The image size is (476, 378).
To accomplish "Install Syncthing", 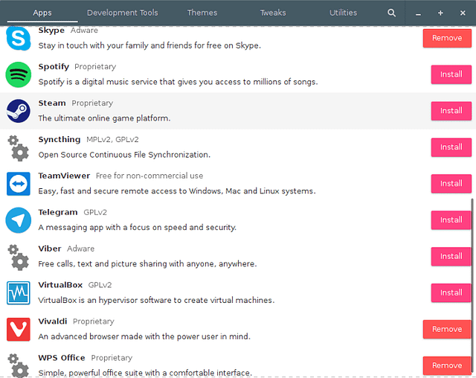I will click(451, 147).
